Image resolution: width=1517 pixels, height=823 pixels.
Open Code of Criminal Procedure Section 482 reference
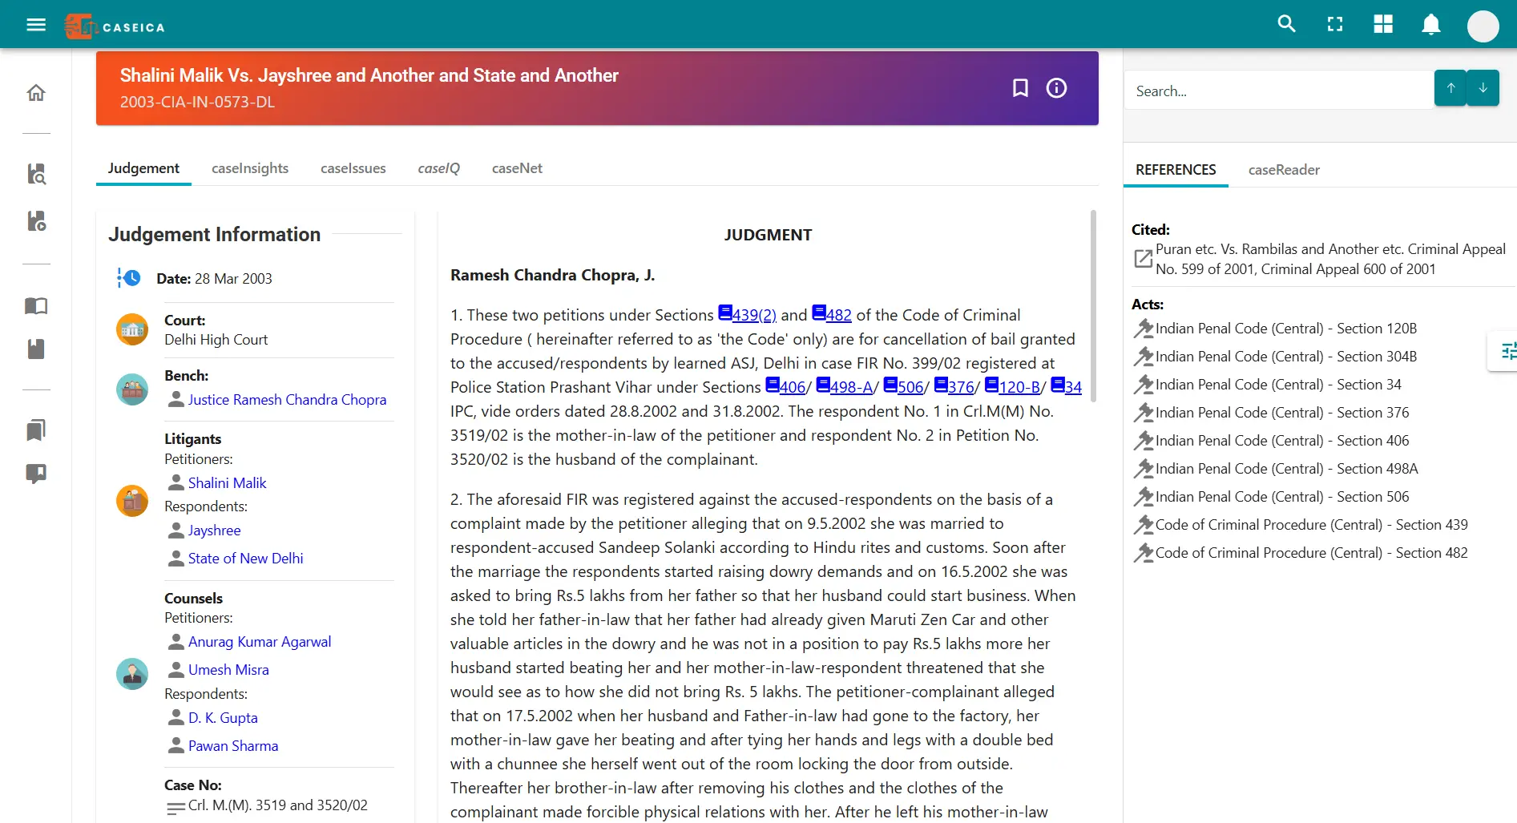(x=1311, y=552)
